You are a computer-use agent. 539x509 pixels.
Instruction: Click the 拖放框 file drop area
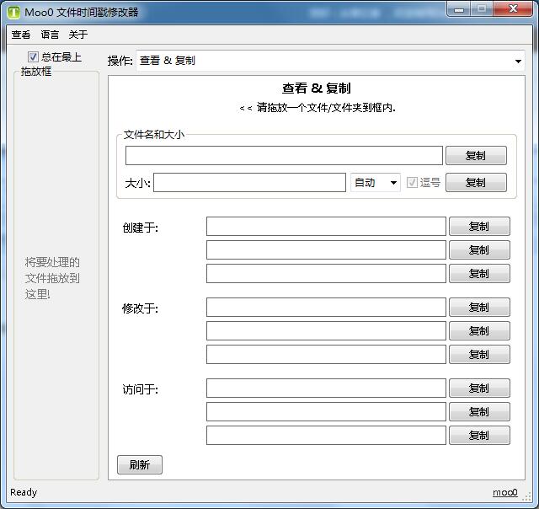pyautogui.click(x=56, y=278)
